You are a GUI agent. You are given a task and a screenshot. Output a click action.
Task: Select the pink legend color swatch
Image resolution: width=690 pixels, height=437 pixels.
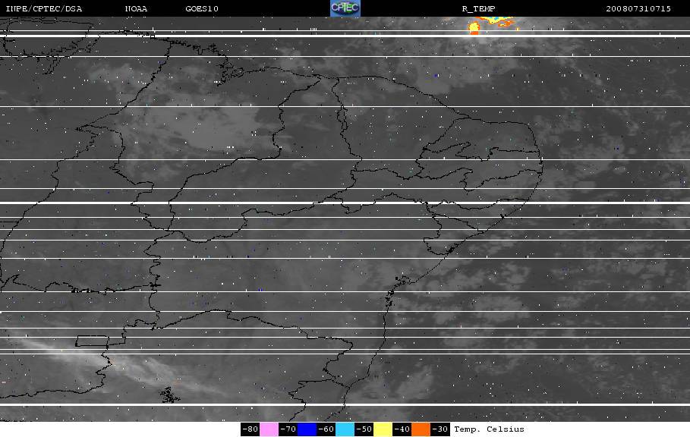click(x=269, y=429)
